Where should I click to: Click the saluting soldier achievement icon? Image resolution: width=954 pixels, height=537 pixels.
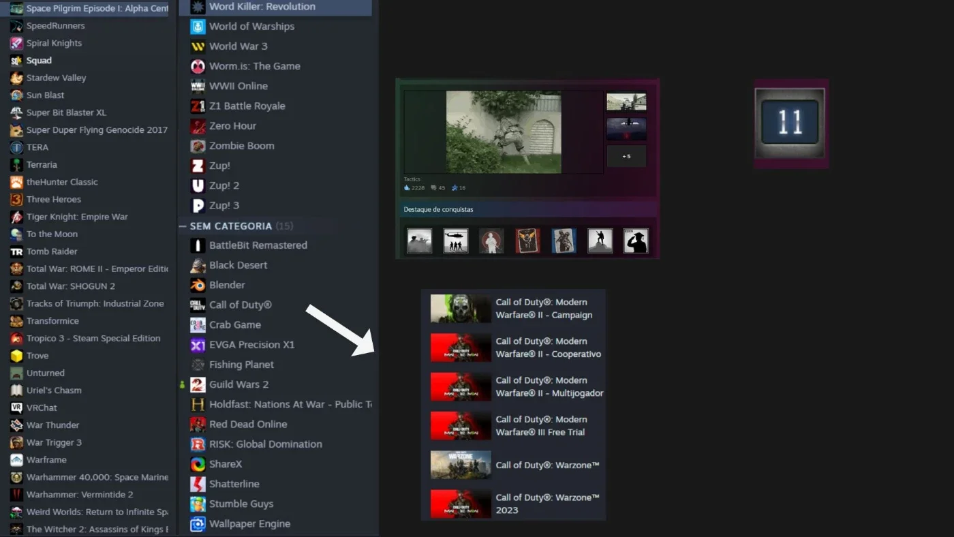click(636, 241)
